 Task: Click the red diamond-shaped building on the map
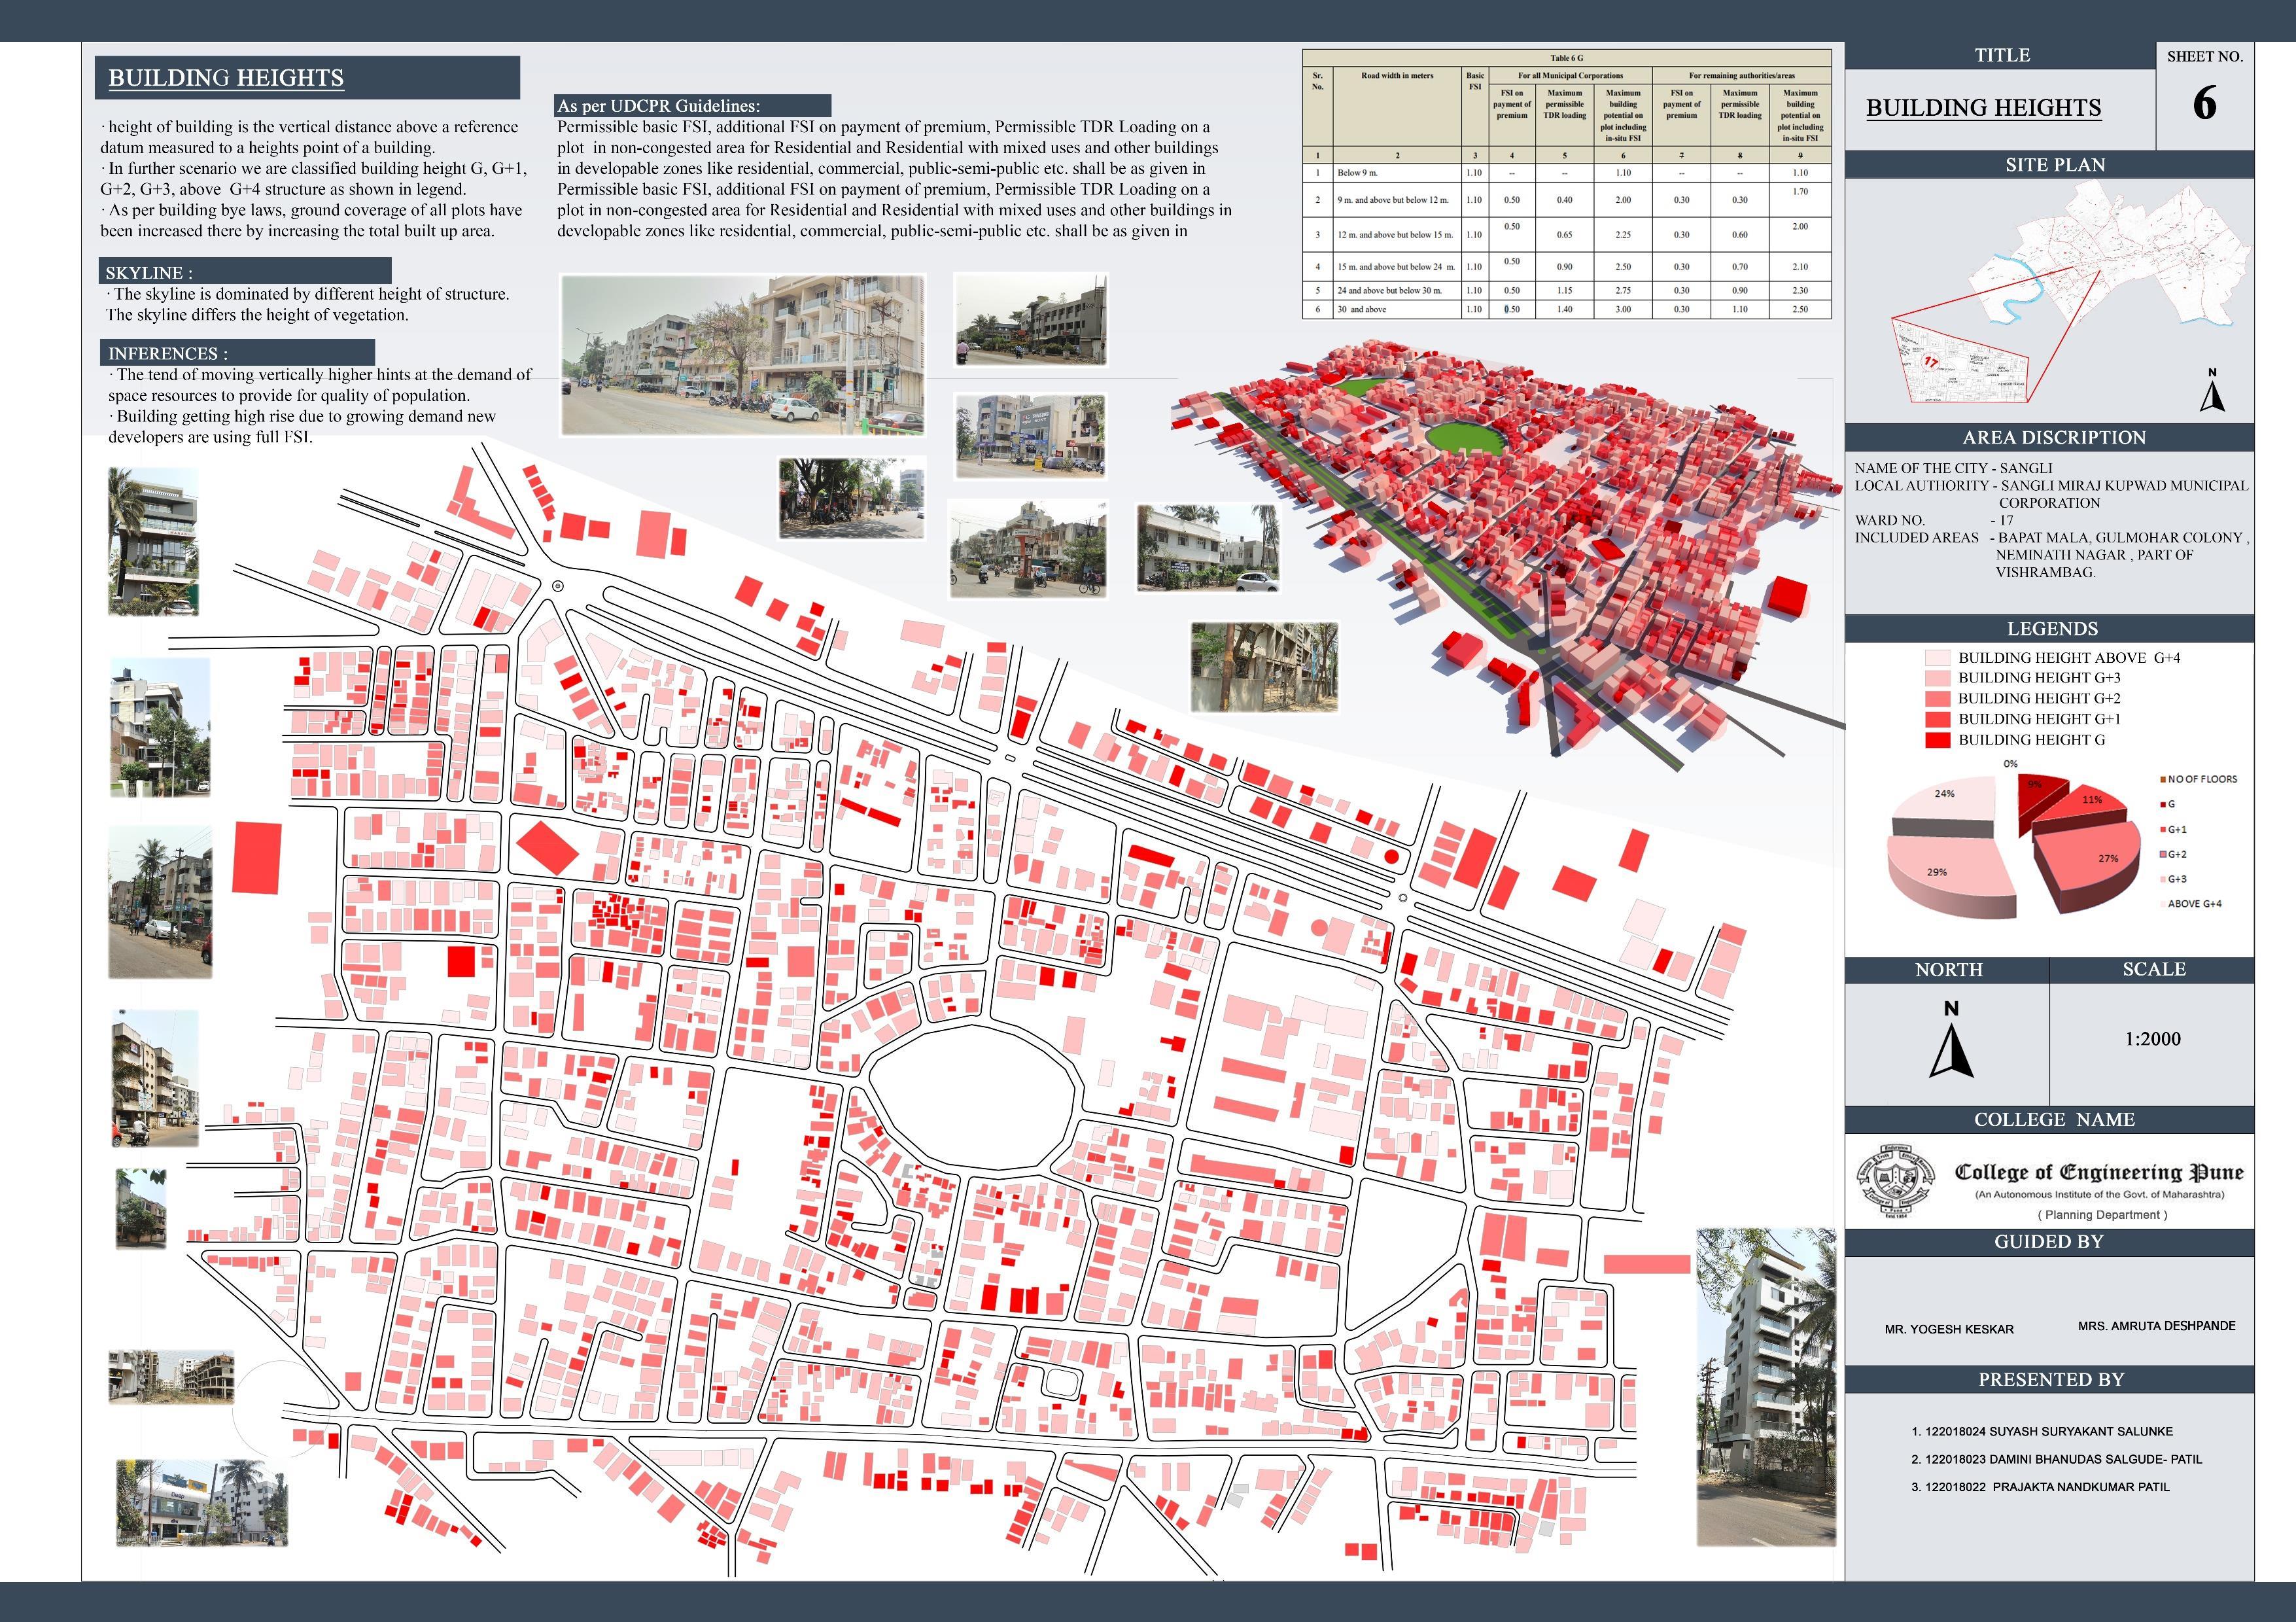tap(547, 847)
